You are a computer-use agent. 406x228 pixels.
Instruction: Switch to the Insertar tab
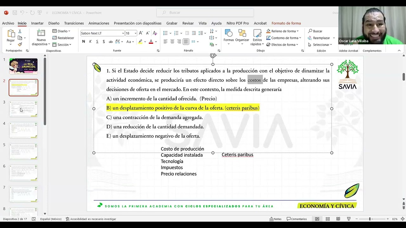pos(37,23)
